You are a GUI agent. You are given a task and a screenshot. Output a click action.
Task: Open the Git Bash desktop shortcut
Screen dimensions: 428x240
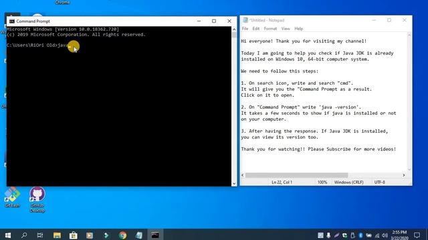[x=12, y=197]
